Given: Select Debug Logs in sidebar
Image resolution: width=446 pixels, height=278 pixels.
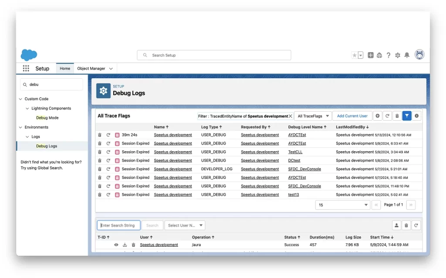Looking at the screenshot, I should coord(47,146).
